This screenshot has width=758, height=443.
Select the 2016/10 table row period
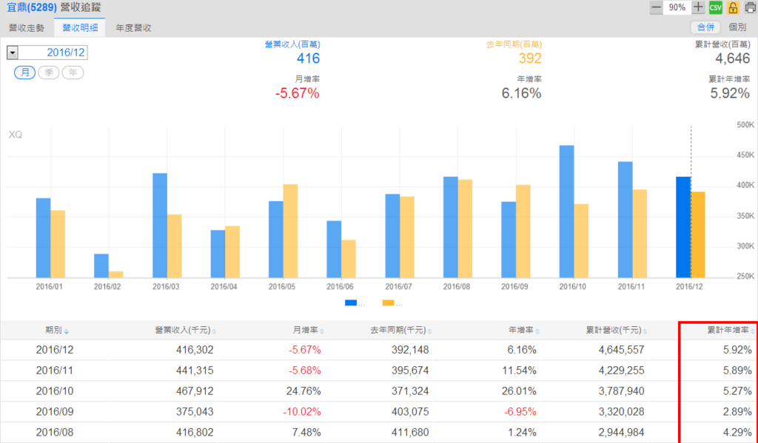(x=55, y=391)
